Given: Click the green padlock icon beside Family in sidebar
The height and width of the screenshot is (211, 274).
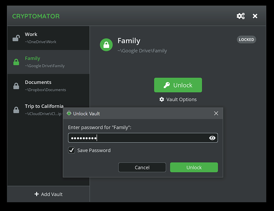Looking at the screenshot, I should (x=16, y=62).
